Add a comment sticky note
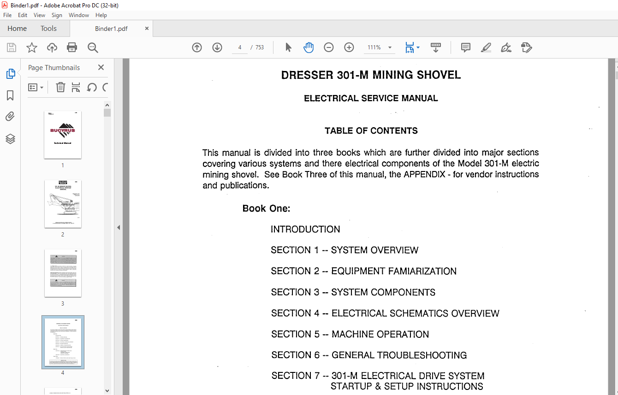Viewport: 618px width, 395px height. [x=466, y=47]
